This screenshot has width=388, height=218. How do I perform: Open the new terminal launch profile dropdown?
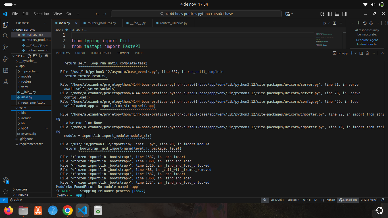356,53
